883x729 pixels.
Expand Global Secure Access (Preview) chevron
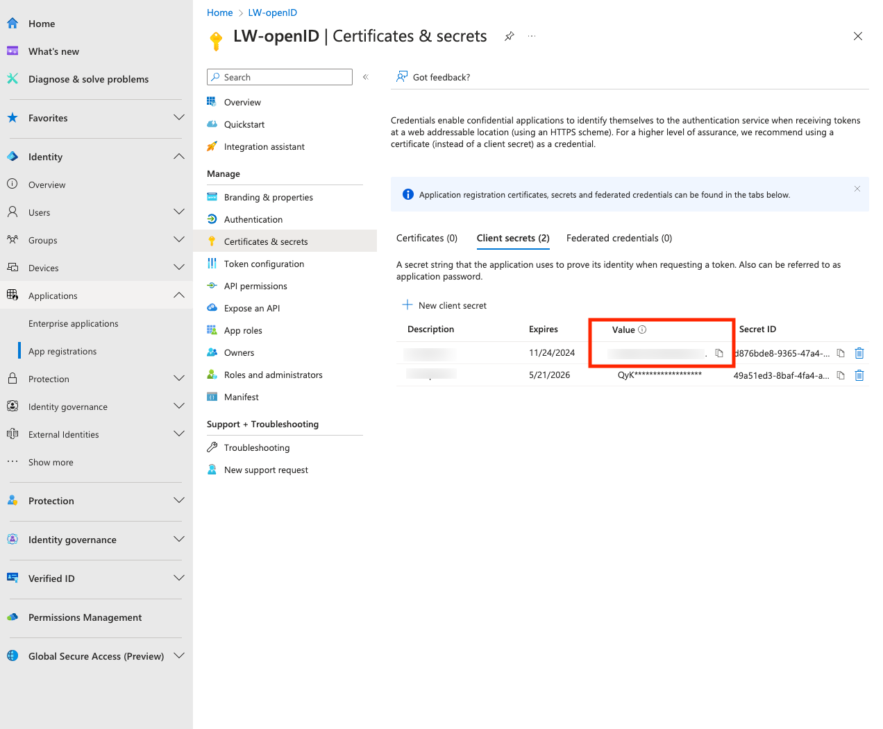click(179, 655)
